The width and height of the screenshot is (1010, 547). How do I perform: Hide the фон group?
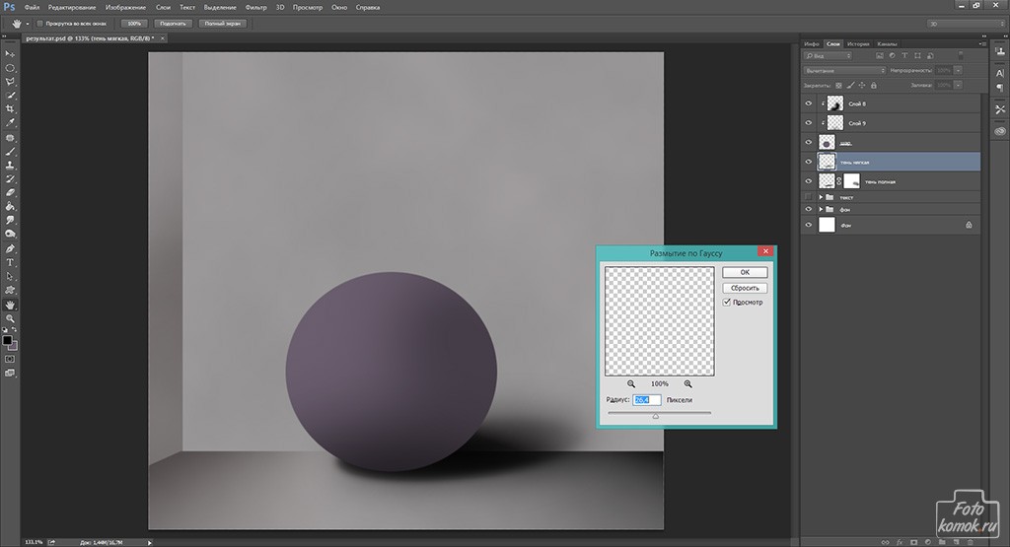[x=809, y=209]
